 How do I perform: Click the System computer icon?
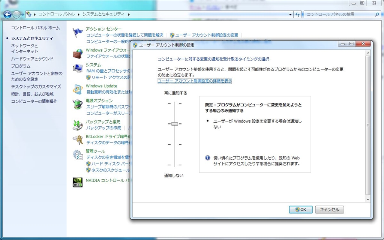click(78, 68)
